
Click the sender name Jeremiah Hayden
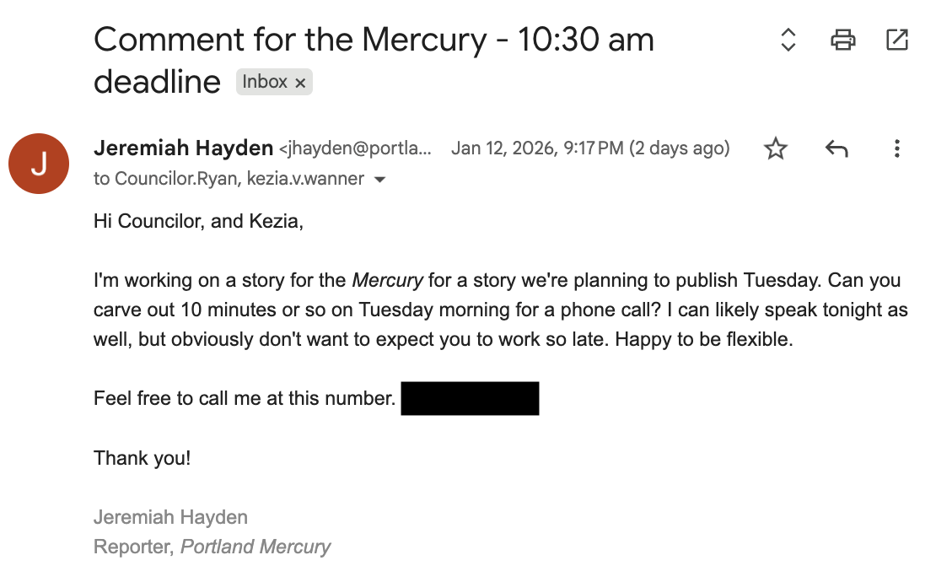[x=183, y=148]
